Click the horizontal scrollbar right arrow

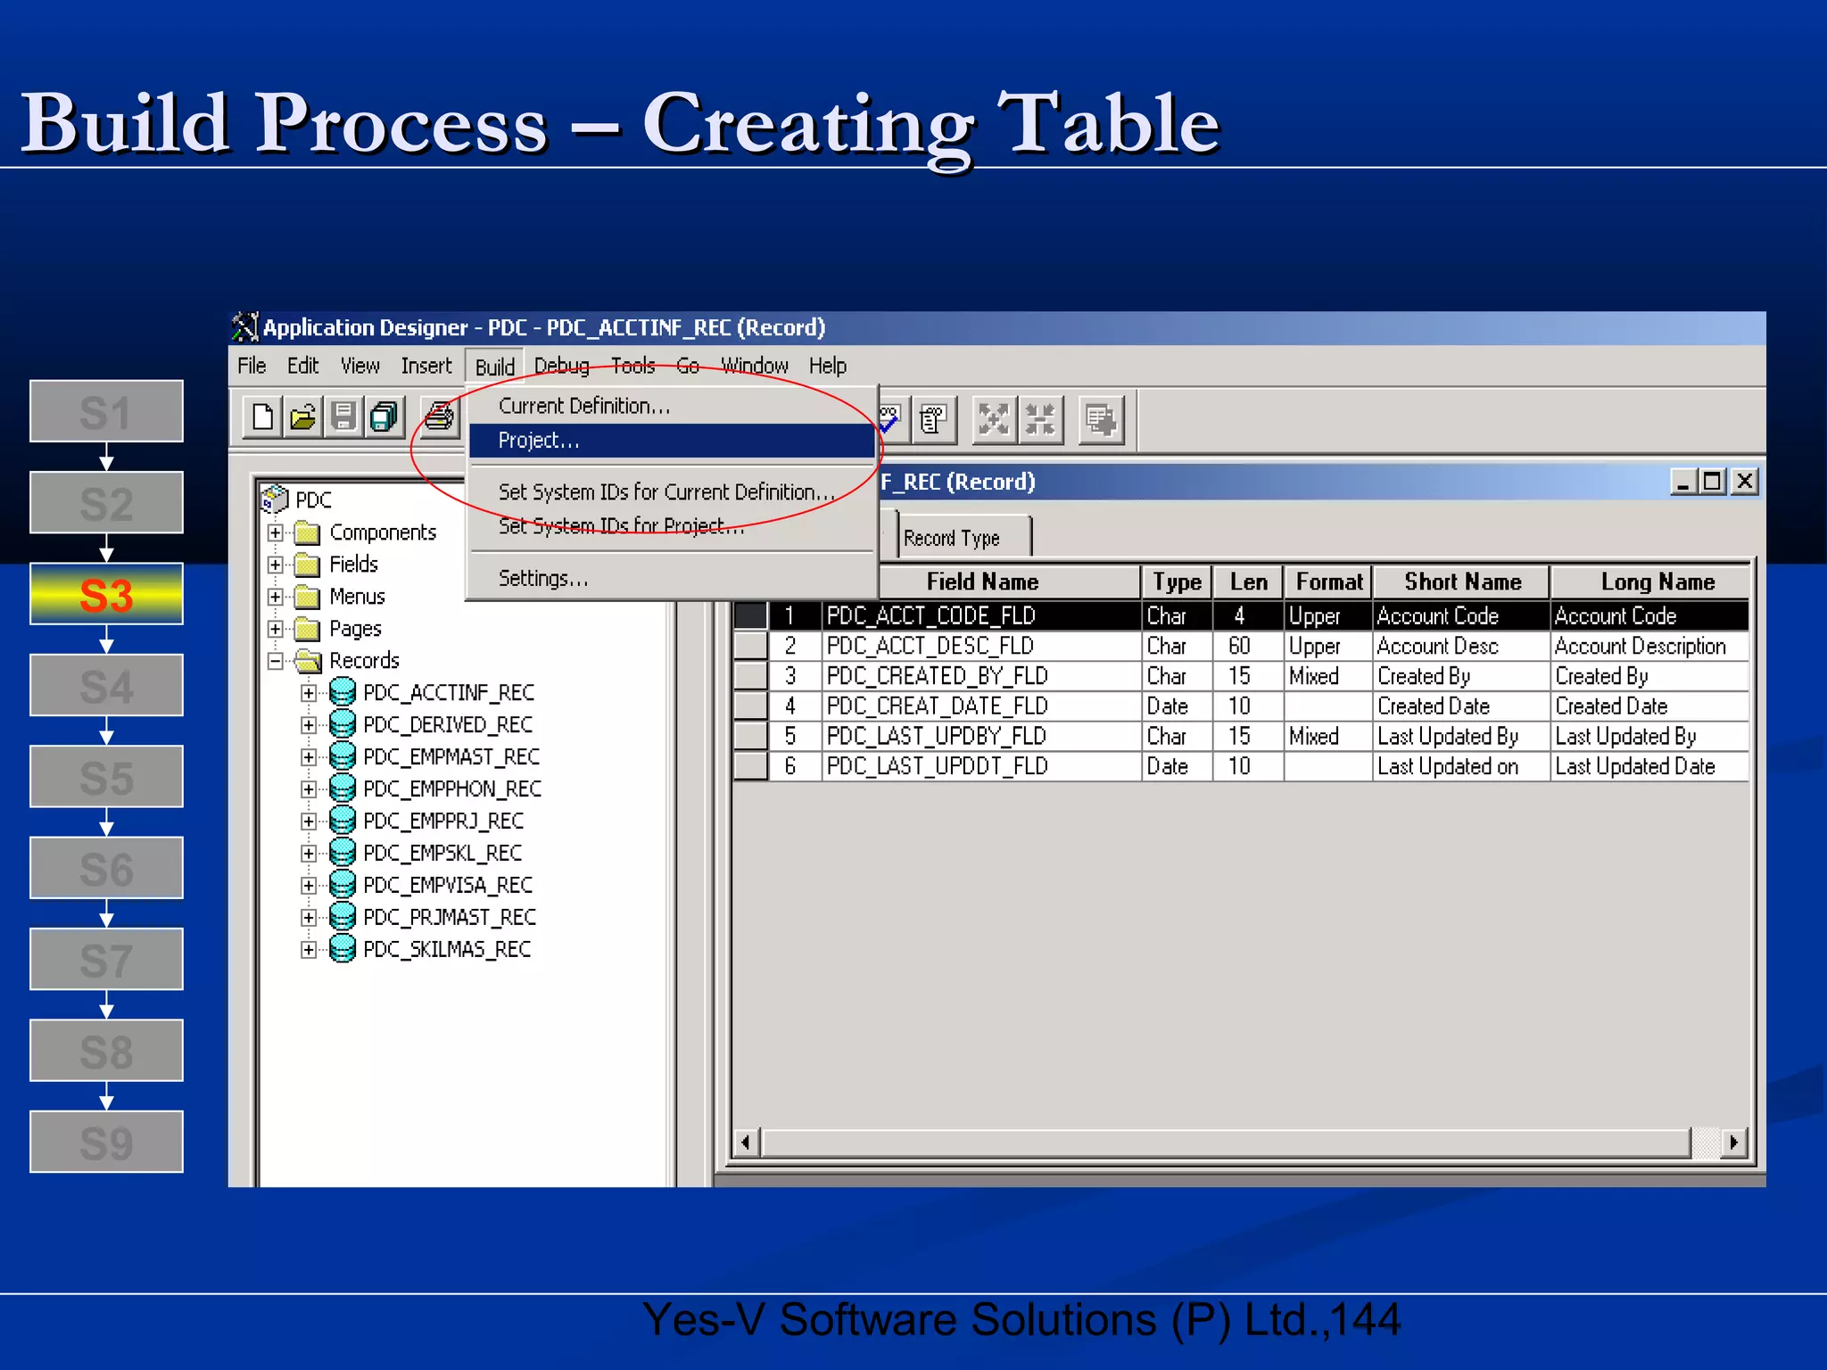[x=1732, y=1142]
